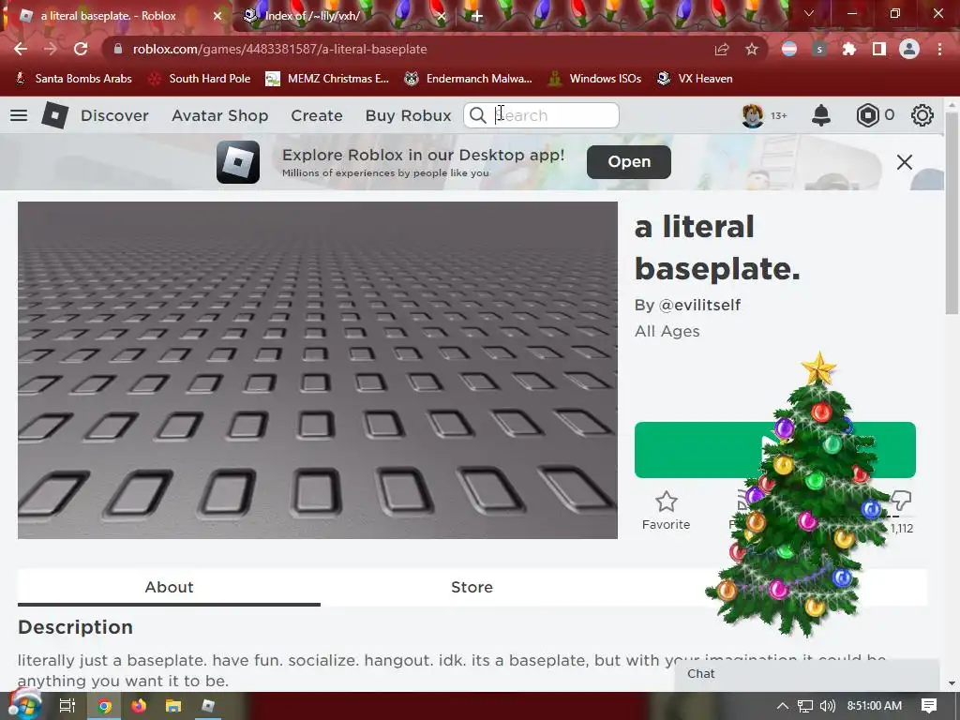This screenshot has width=960, height=720.
Task: Show hidden system tray icons
Action: click(x=783, y=706)
